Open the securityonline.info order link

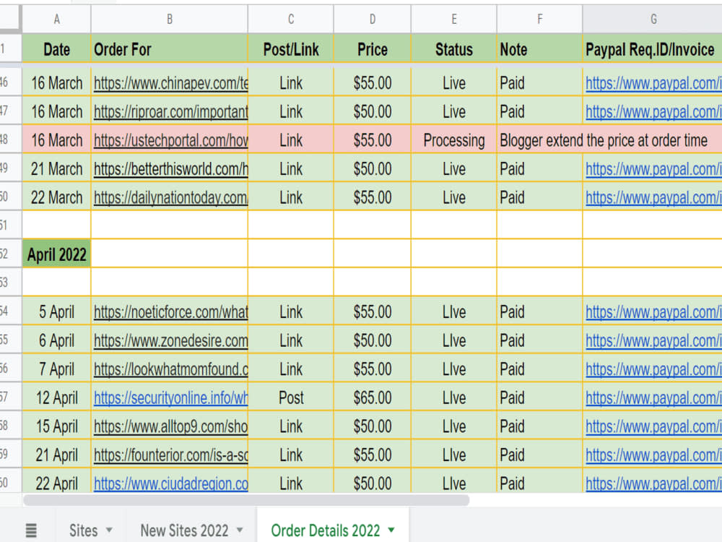[x=171, y=397]
